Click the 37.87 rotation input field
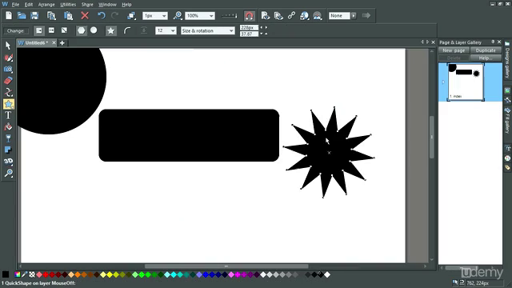Image resolution: width=512 pixels, height=288 pixels. (249, 34)
